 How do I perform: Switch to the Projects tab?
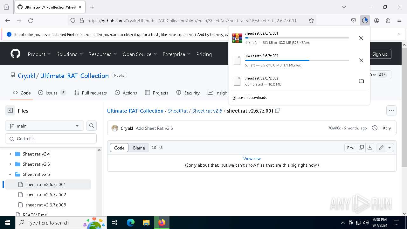pos(156,93)
